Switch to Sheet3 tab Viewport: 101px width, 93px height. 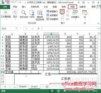coord(23,86)
